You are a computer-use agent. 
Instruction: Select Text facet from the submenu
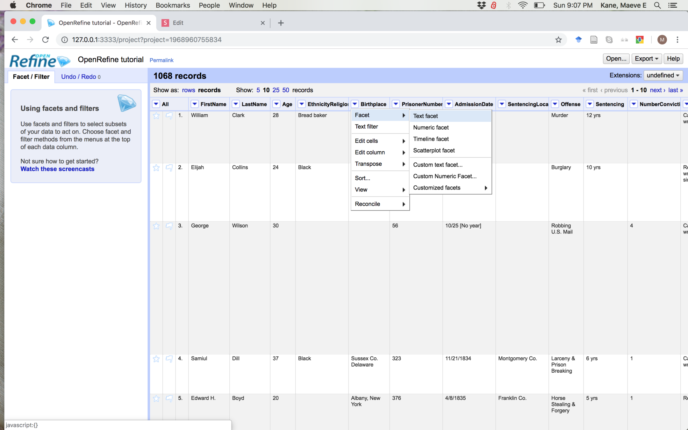click(426, 116)
